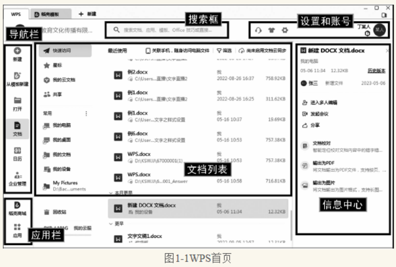Screen dimensions: 396x267
Task: Click the 打开 folder icon
Action: (x=17, y=100)
